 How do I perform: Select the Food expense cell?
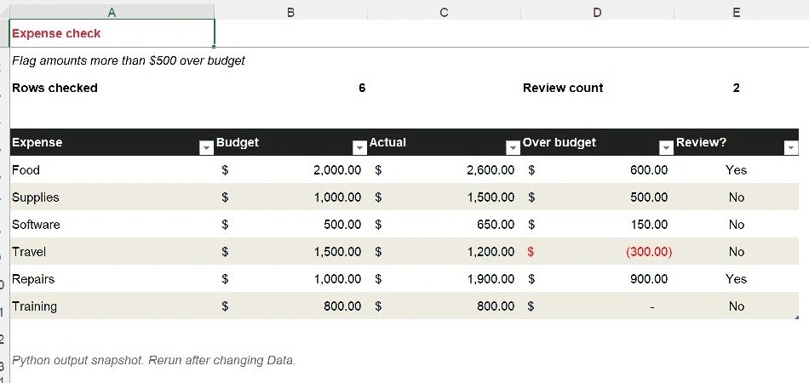point(112,169)
